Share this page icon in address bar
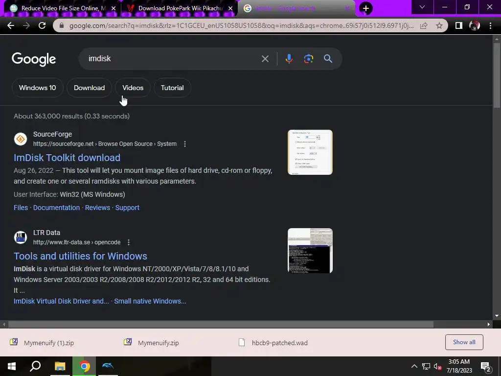 pos(424,25)
